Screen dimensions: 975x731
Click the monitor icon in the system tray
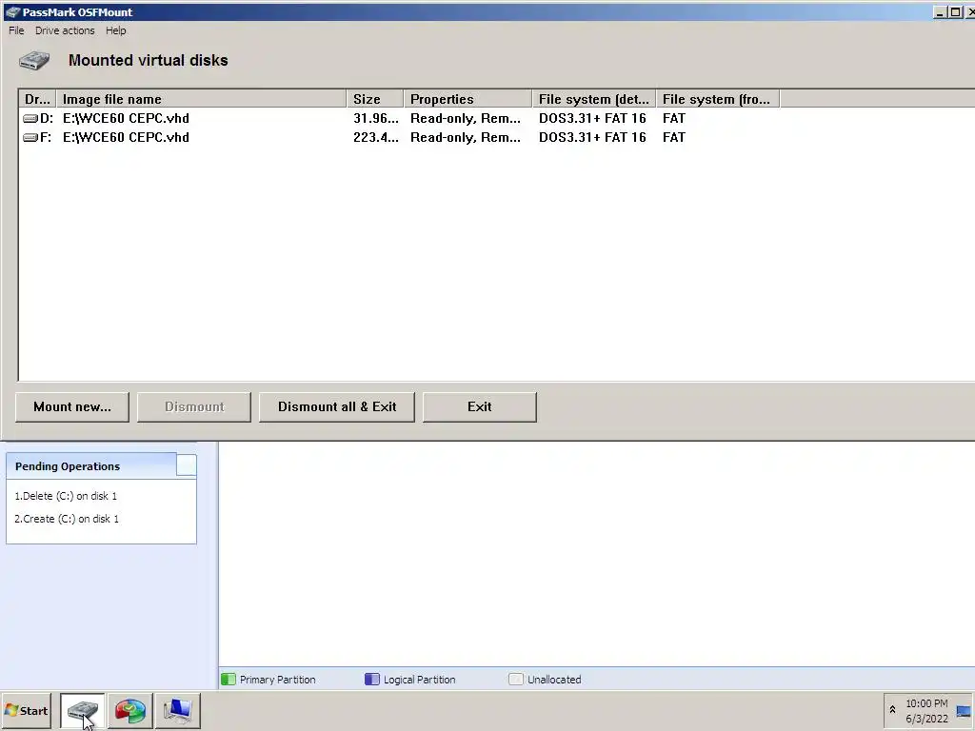964,711
